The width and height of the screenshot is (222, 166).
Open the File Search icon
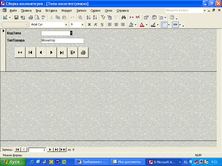point(23,17)
